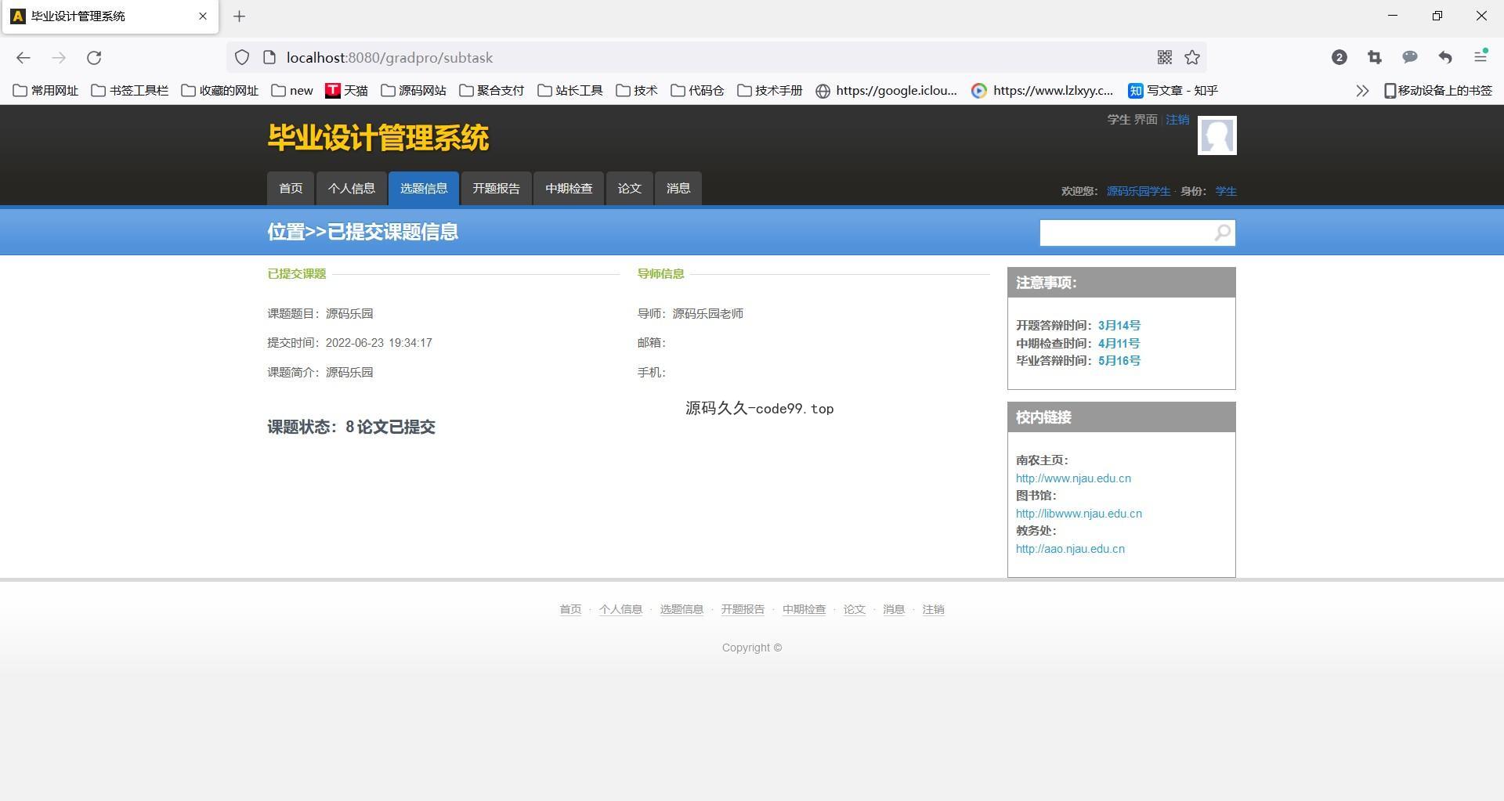Open the www.lzlxyy.c... bookmark
This screenshot has width=1504, height=801.
[1043, 91]
